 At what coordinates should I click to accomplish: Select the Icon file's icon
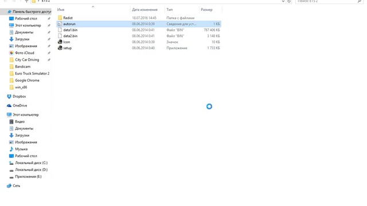click(60, 42)
